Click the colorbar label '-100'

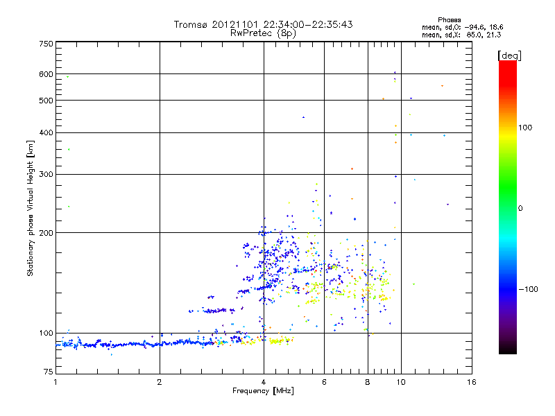click(x=528, y=289)
